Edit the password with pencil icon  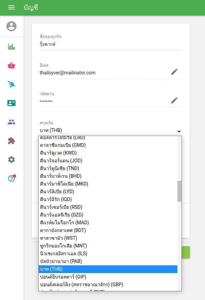(174, 100)
